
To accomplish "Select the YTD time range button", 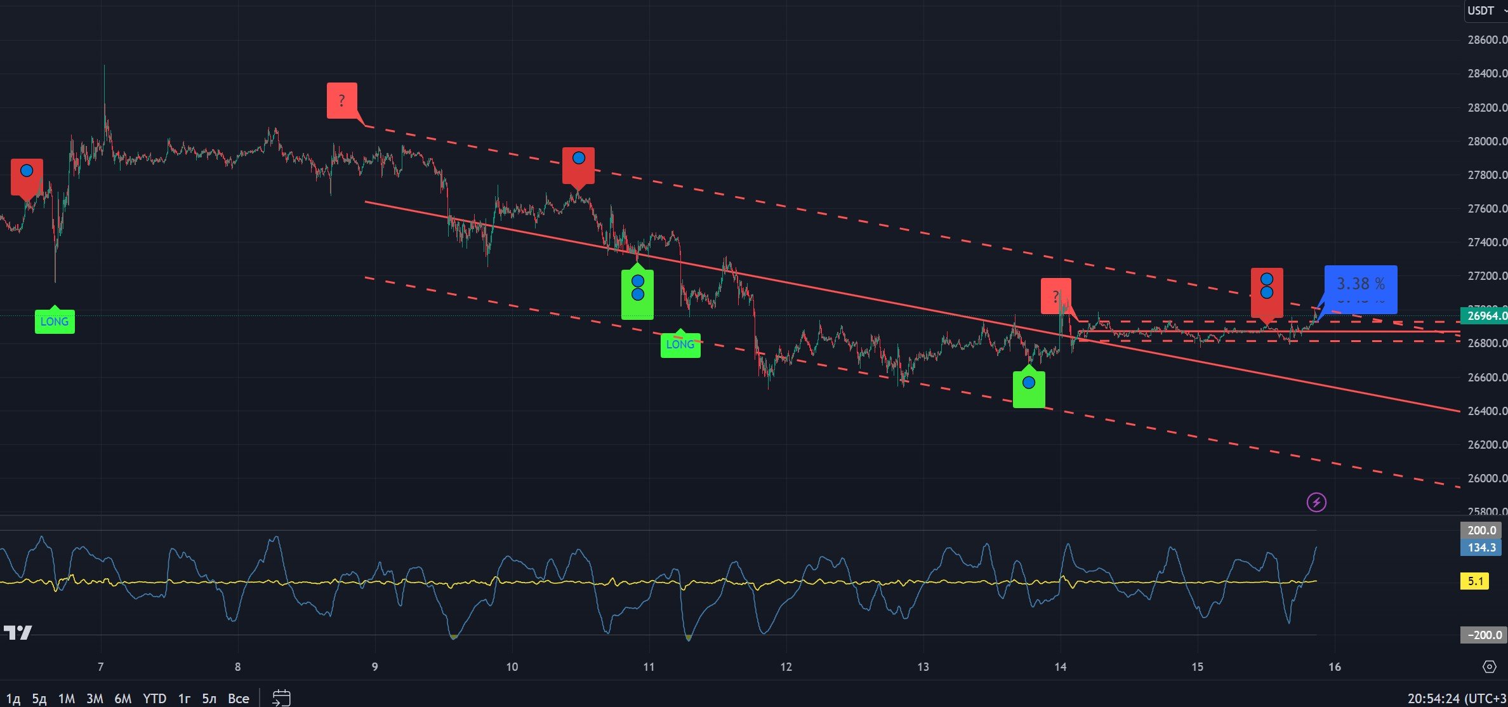I will (x=154, y=699).
